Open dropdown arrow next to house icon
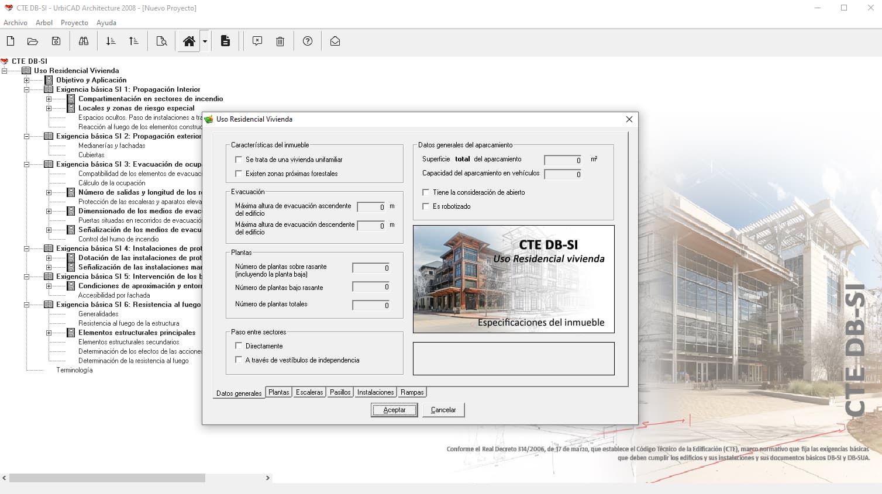 (205, 41)
